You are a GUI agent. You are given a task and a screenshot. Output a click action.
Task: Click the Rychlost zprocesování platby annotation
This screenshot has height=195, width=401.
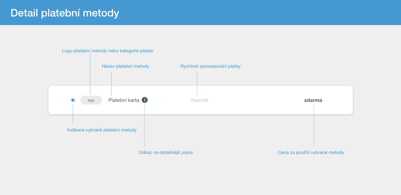pyautogui.click(x=211, y=66)
